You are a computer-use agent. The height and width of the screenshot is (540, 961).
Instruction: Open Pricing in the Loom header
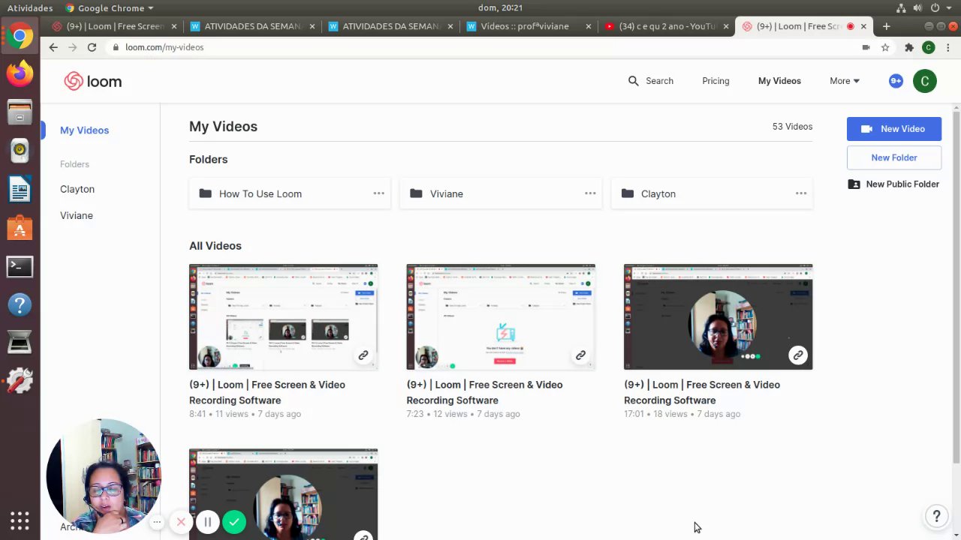715,81
